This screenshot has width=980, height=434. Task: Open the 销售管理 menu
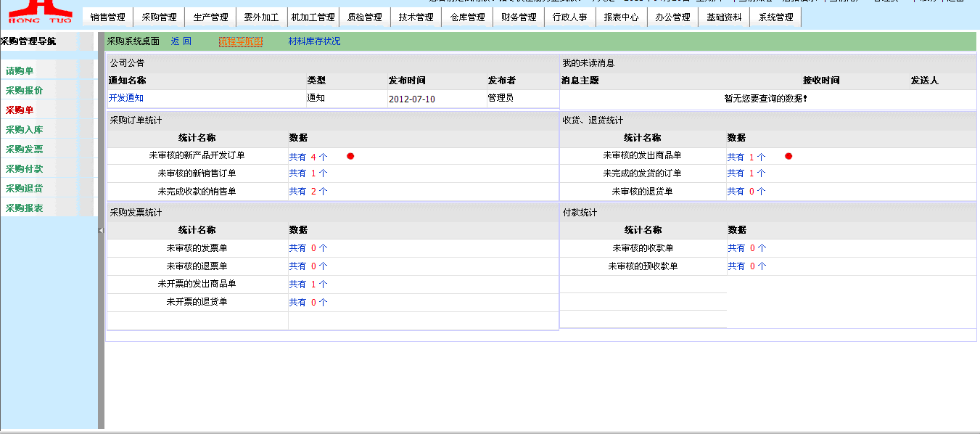point(108,17)
